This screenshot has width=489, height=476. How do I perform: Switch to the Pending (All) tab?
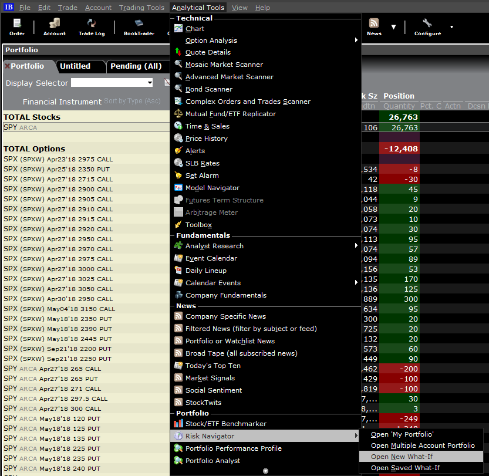pos(136,66)
